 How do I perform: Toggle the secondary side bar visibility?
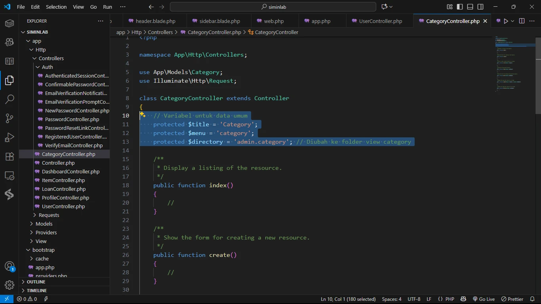tap(480, 7)
